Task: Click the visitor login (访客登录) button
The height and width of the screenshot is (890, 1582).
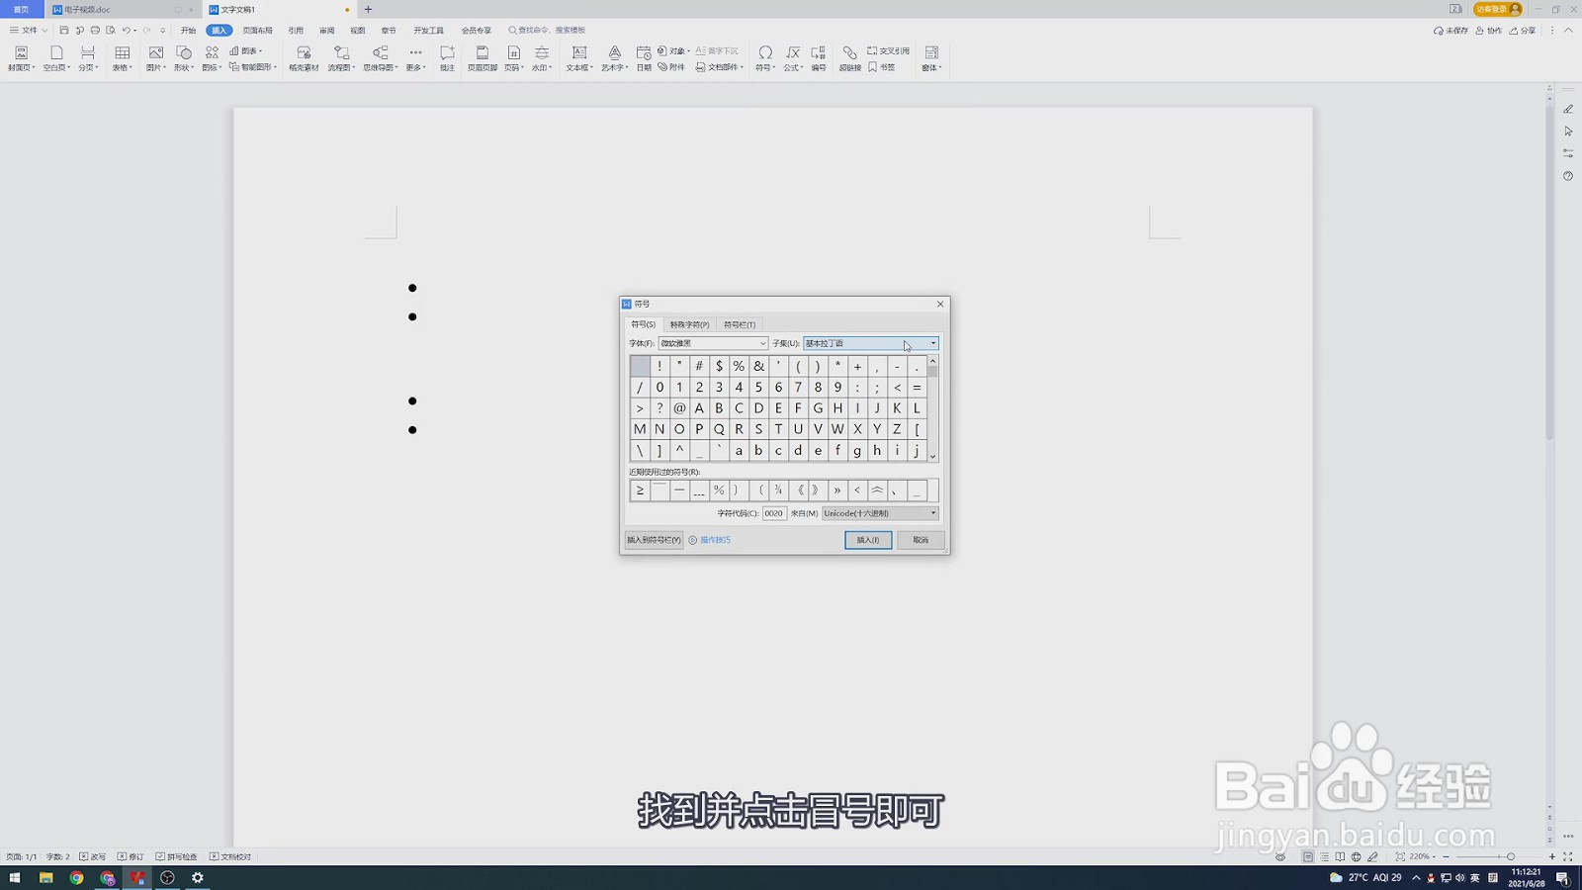Action: click(1497, 9)
